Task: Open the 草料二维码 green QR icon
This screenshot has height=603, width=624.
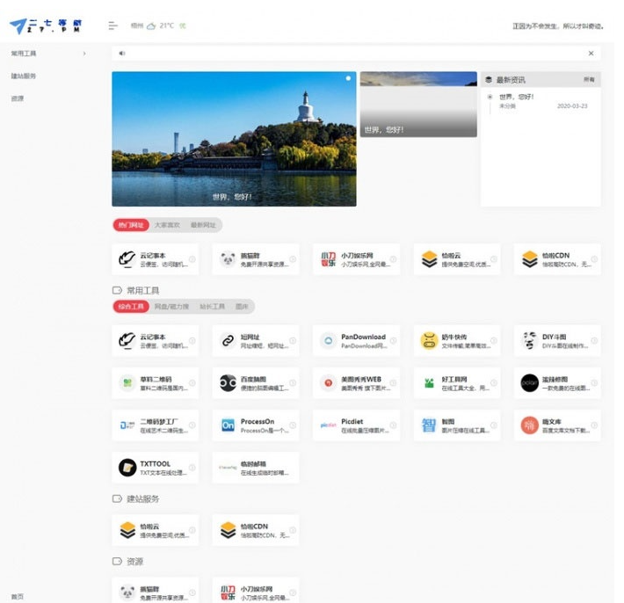Action: click(127, 383)
